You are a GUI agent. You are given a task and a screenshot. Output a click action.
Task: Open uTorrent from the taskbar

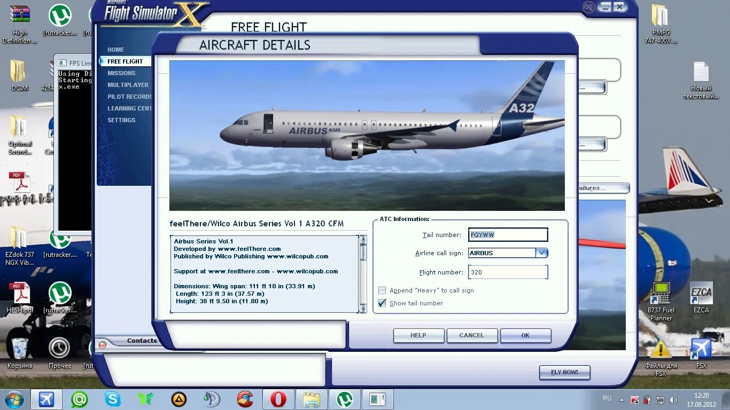click(x=345, y=399)
